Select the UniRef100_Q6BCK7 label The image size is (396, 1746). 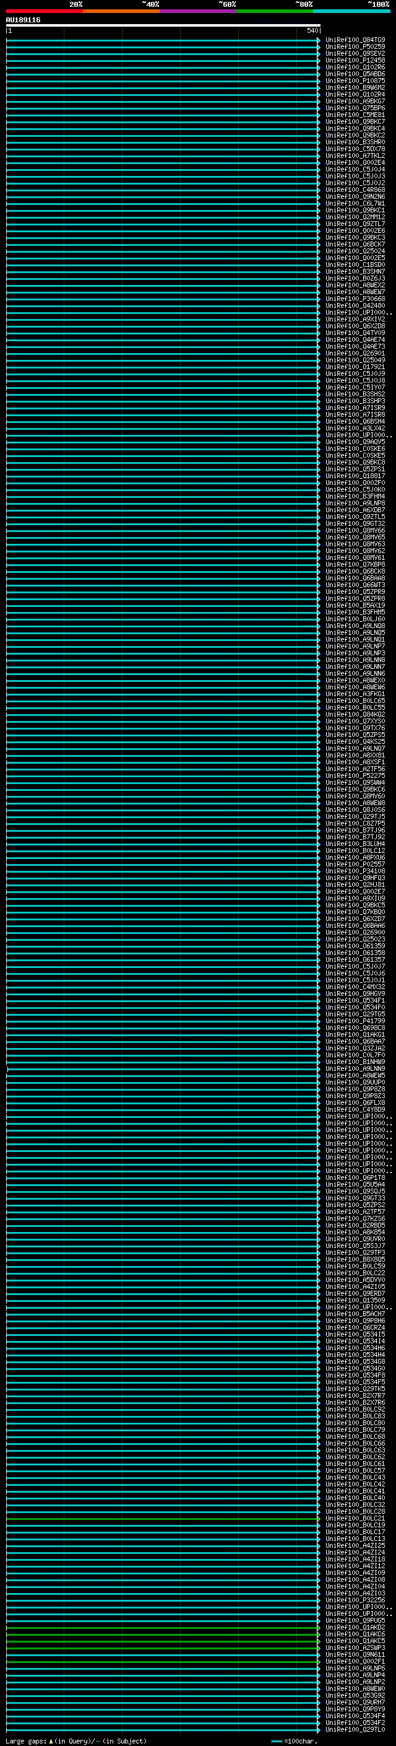point(355,244)
